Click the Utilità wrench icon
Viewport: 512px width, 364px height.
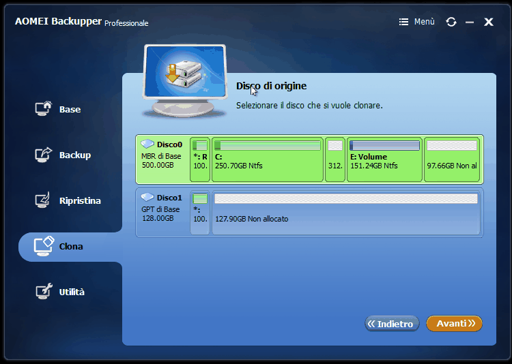[x=44, y=291]
